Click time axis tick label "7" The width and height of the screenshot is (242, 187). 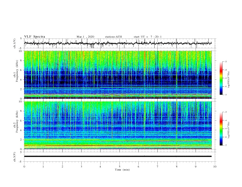pyautogui.click(x=158, y=167)
